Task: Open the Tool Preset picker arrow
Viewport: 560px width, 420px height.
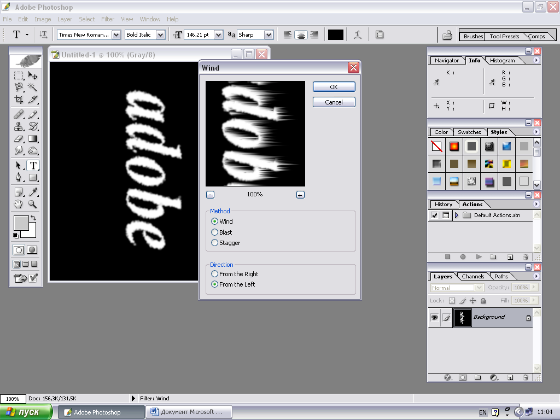Action: coord(27,34)
